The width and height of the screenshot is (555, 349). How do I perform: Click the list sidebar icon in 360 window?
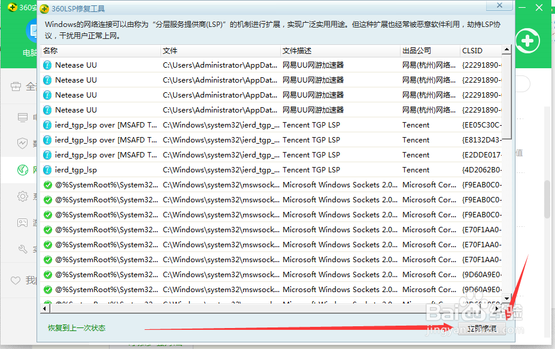[23, 117]
